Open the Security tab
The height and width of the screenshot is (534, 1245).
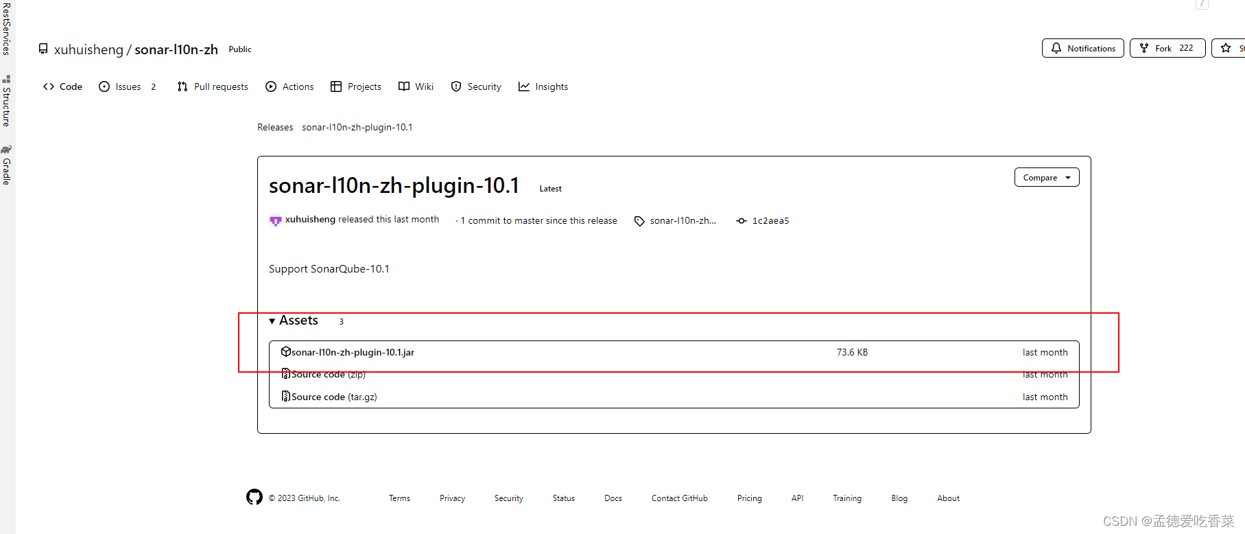click(476, 86)
